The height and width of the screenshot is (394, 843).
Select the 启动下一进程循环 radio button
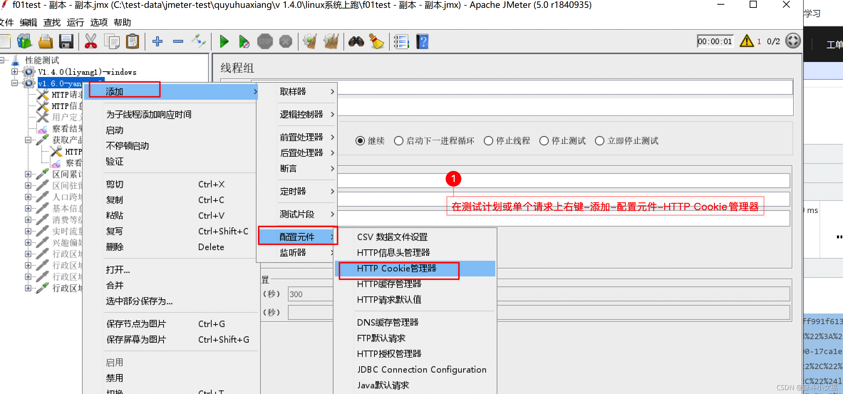pos(399,141)
